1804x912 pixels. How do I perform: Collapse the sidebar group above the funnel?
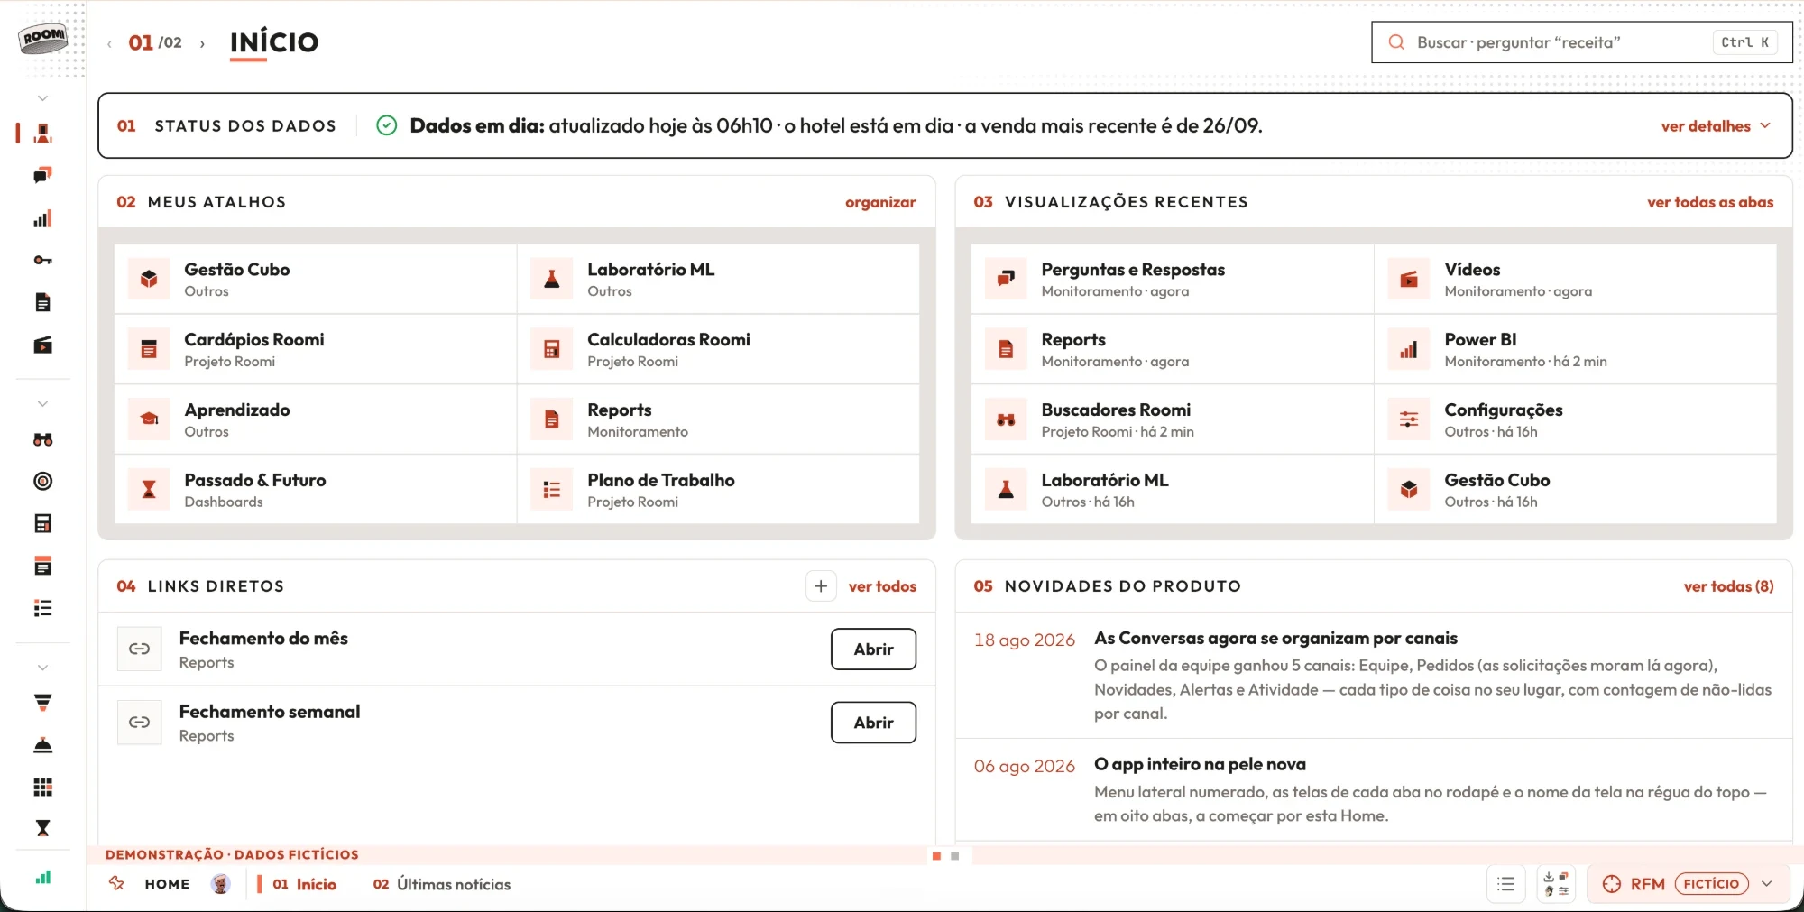click(x=42, y=668)
